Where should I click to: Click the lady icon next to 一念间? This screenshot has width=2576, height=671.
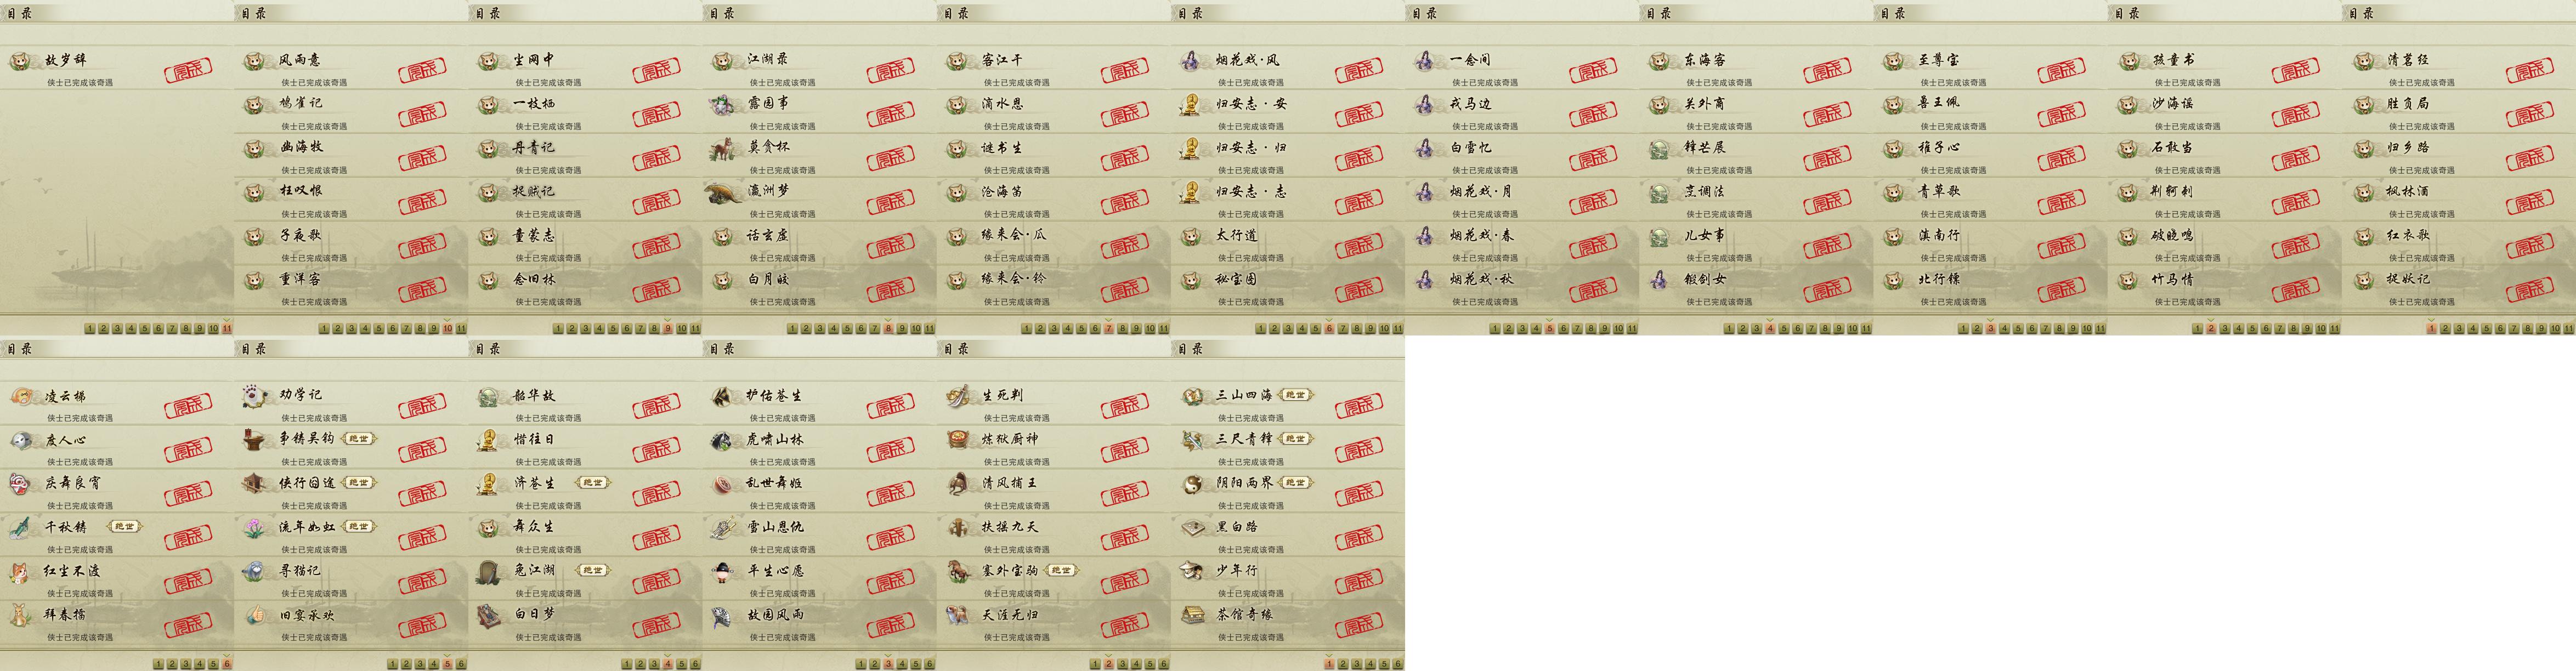click(1425, 60)
